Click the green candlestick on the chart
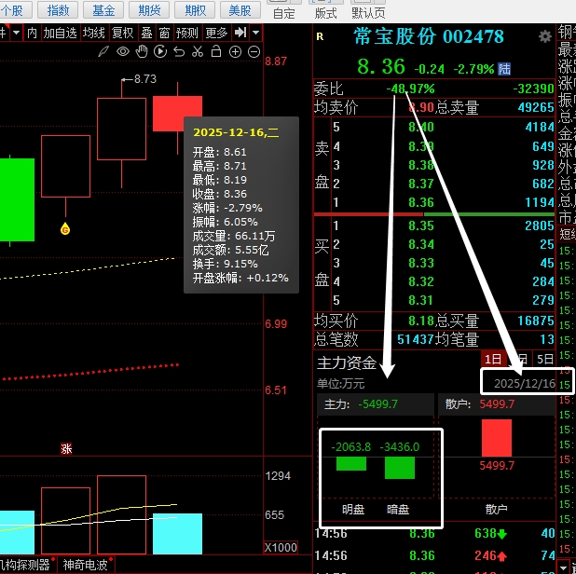Screen dimensions: 576x574 click(x=17, y=199)
